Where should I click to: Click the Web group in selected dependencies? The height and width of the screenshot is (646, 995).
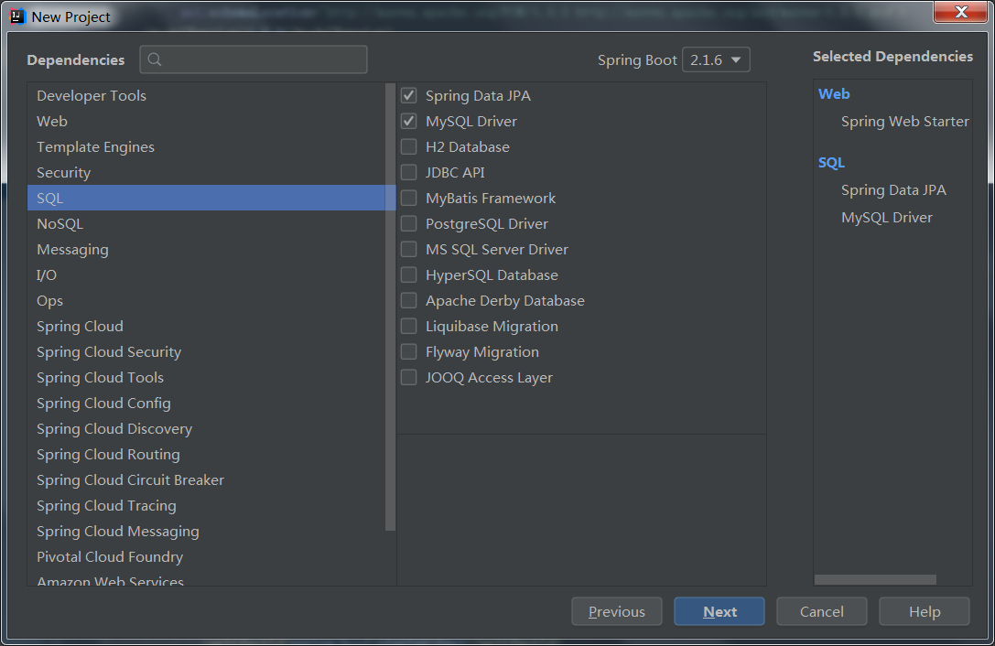834,94
